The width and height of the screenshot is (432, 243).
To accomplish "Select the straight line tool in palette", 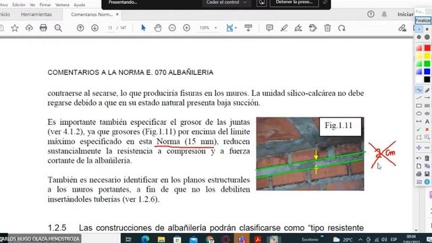I will tap(418, 98).
